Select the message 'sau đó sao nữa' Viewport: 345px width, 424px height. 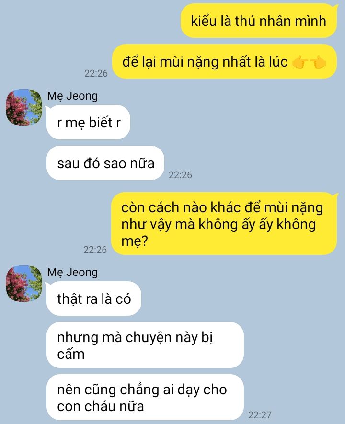pyautogui.click(x=105, y=163)
